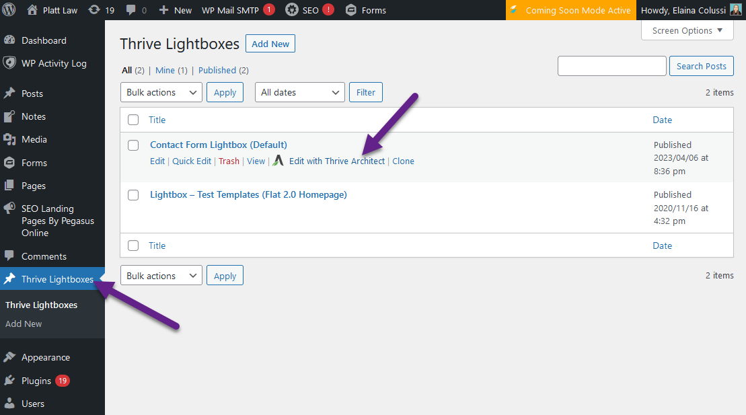Open All dates filter dropdown
The height and width of the screenshot is (415, 746).
[x=300, y=92]
